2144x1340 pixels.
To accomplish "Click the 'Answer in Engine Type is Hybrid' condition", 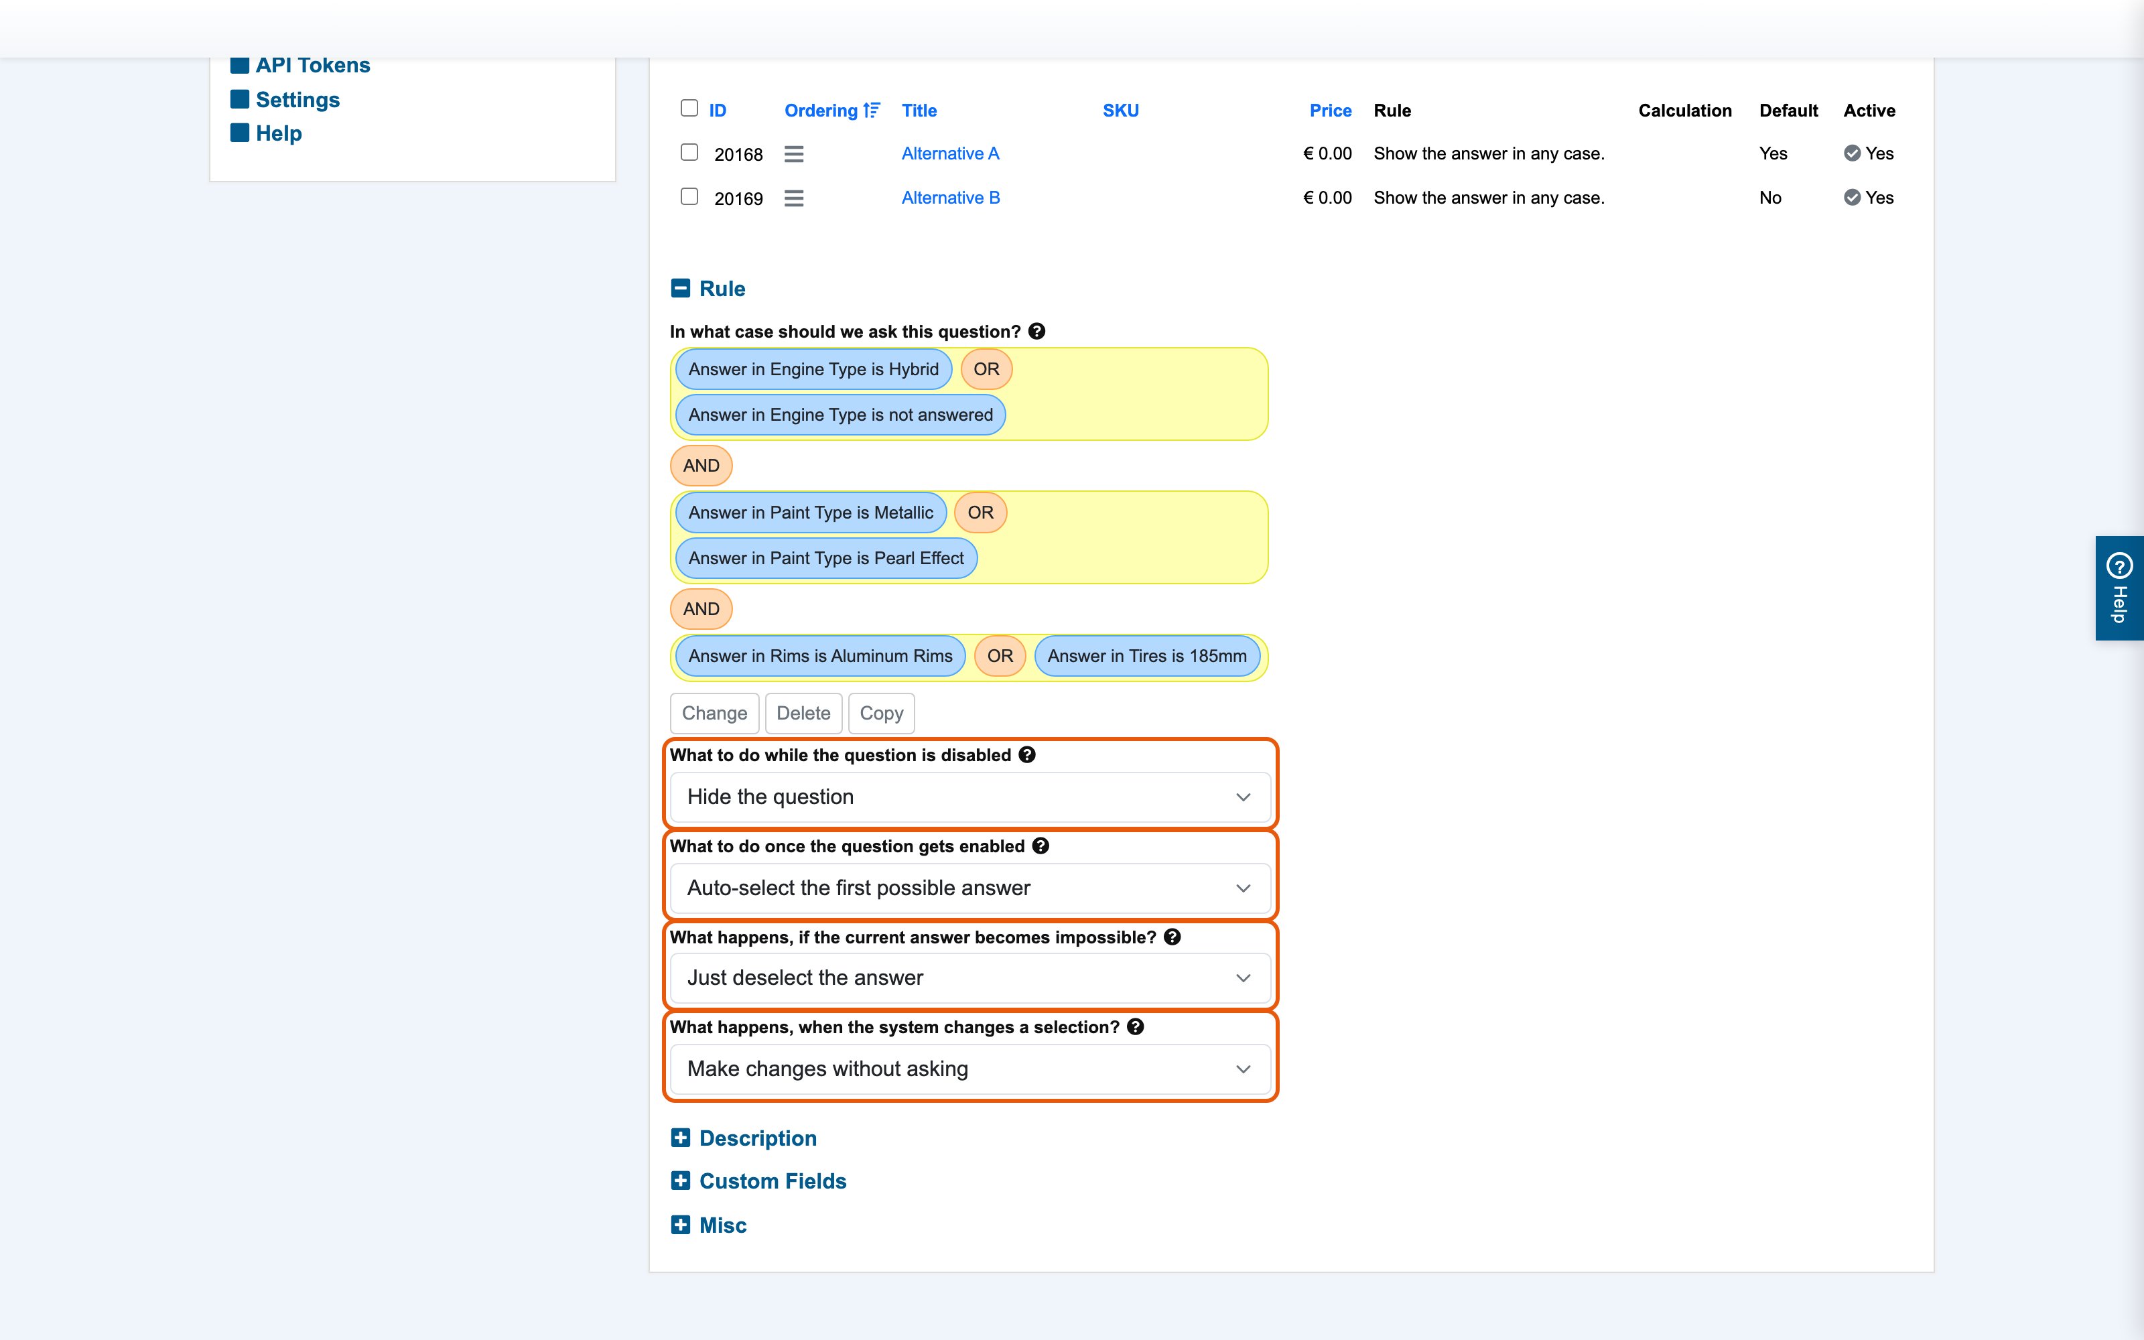I will pyautogui.click(x=813, y=370).
